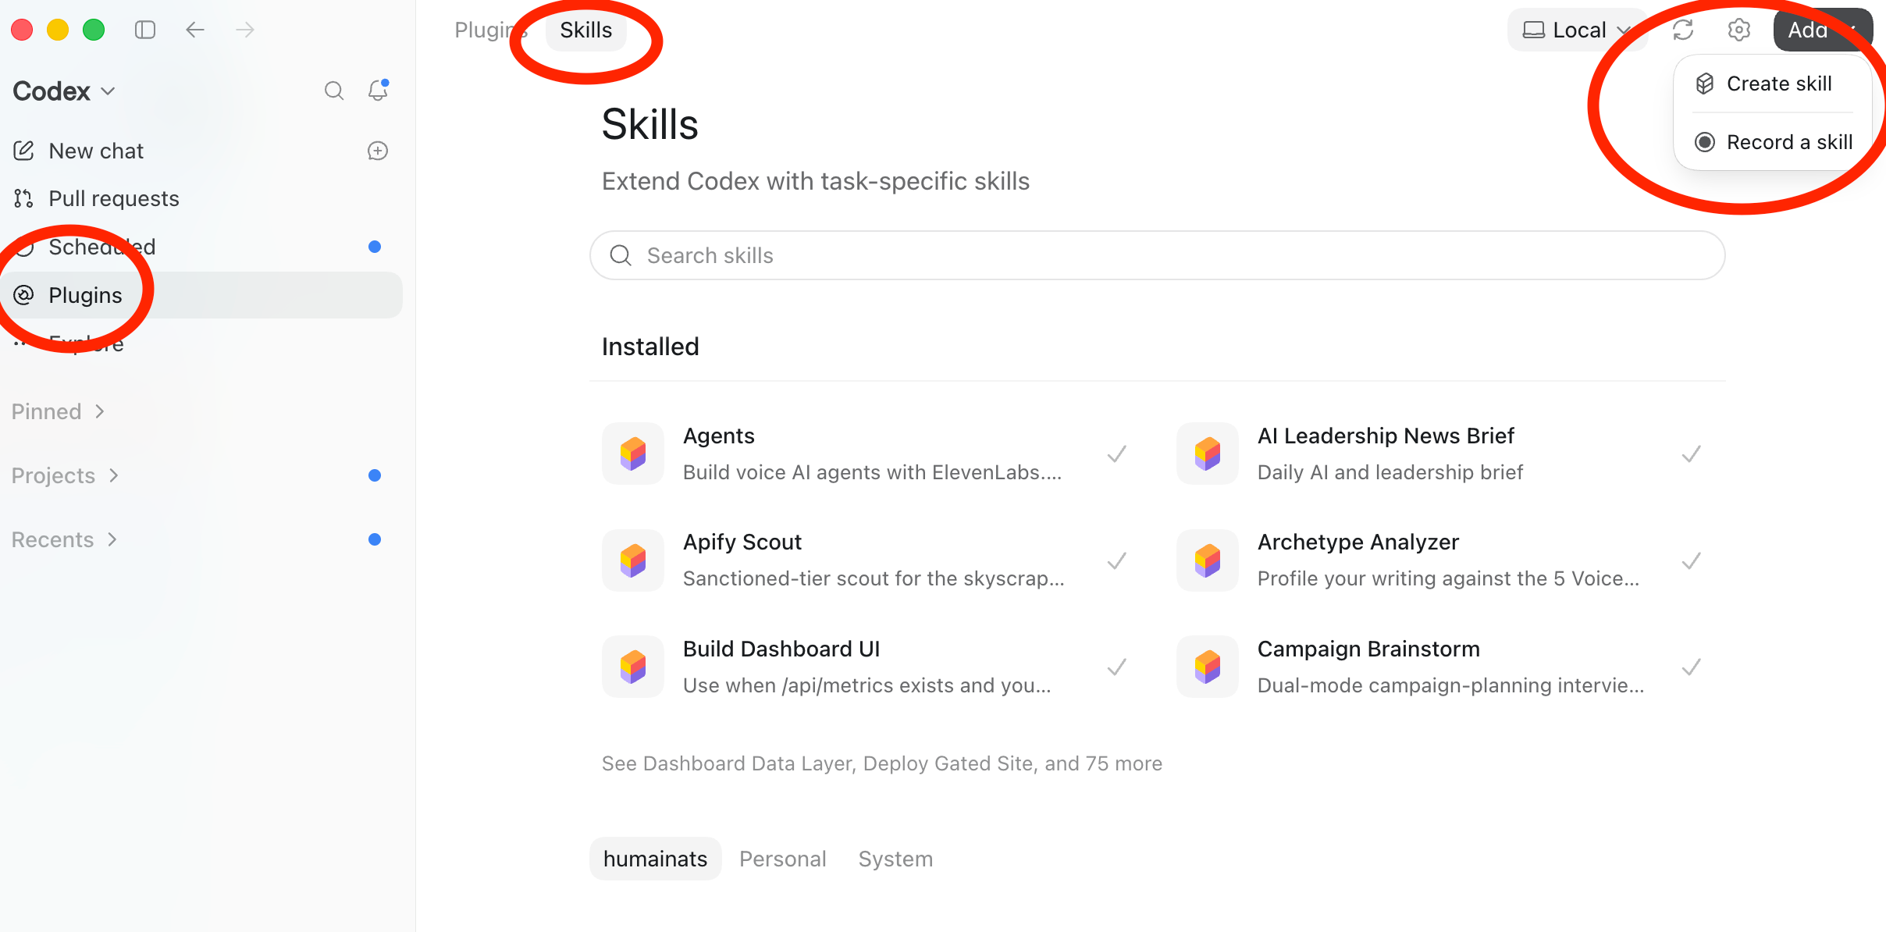This screenshot has height=932, width=1886.
Task: Click See Dashboard Data Layer and 75 more
Action: (881, 763)
